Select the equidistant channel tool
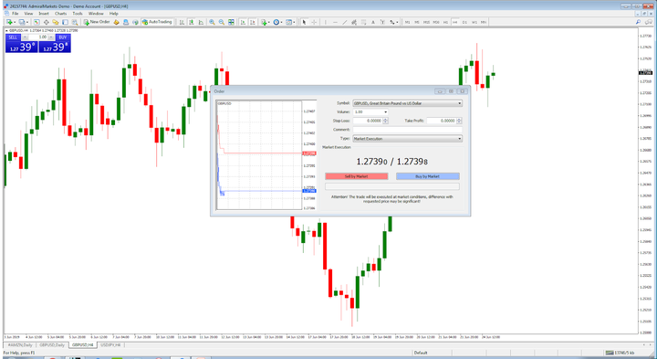657x359 pixels. (x=354, y=22)
